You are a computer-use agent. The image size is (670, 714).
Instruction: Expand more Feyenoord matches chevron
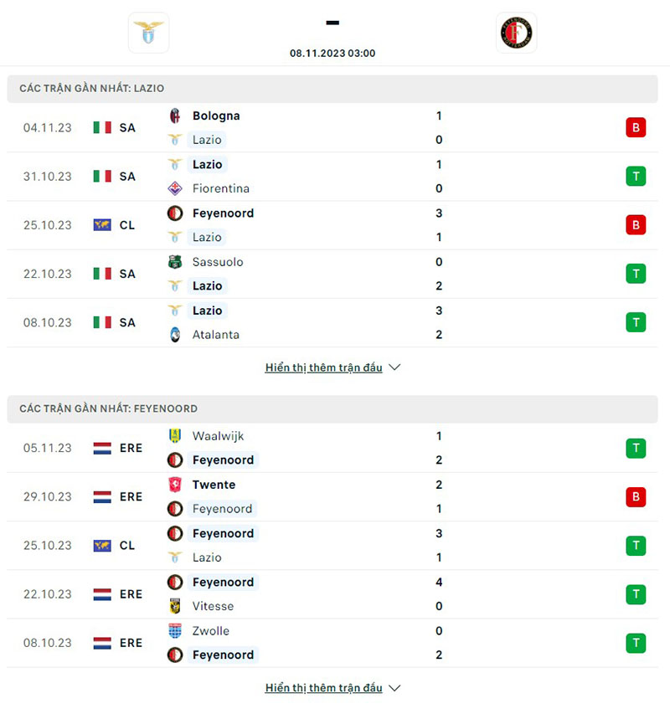[395, 688]
